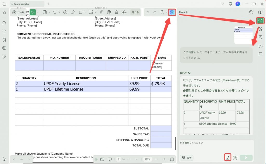
Task: Click the screenshot capture icon in chat
Action: click(235, 158)
